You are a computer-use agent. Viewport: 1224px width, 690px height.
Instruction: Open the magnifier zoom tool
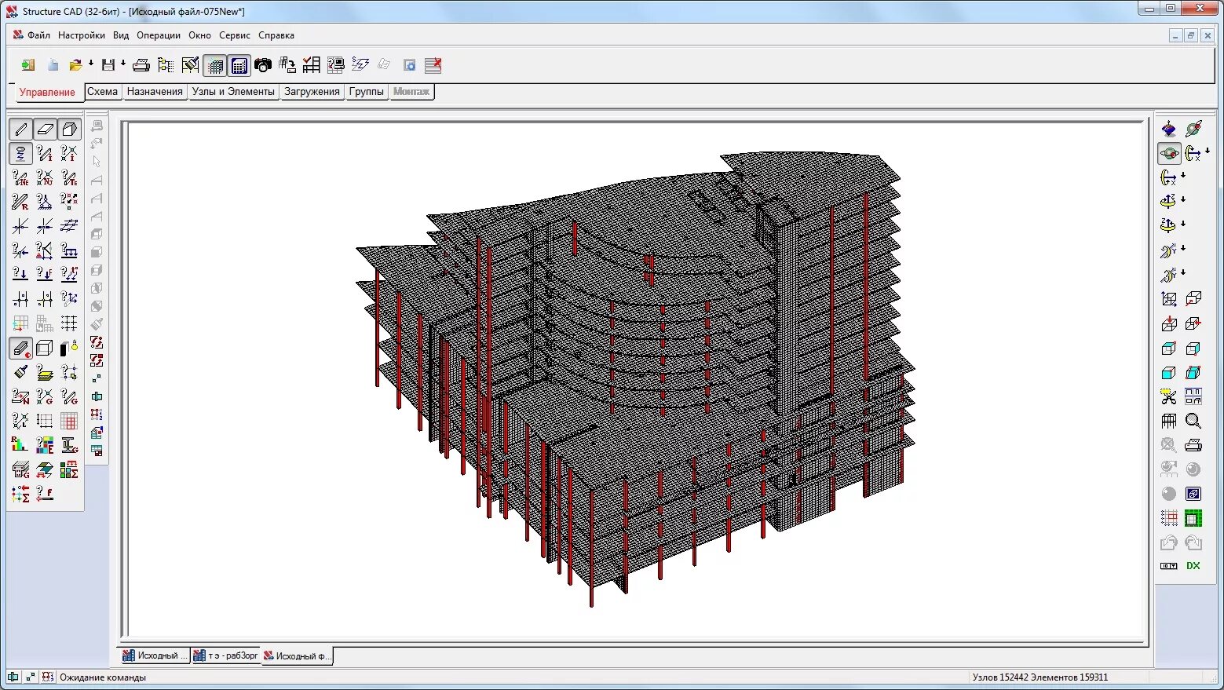(x=1193, y=421)
